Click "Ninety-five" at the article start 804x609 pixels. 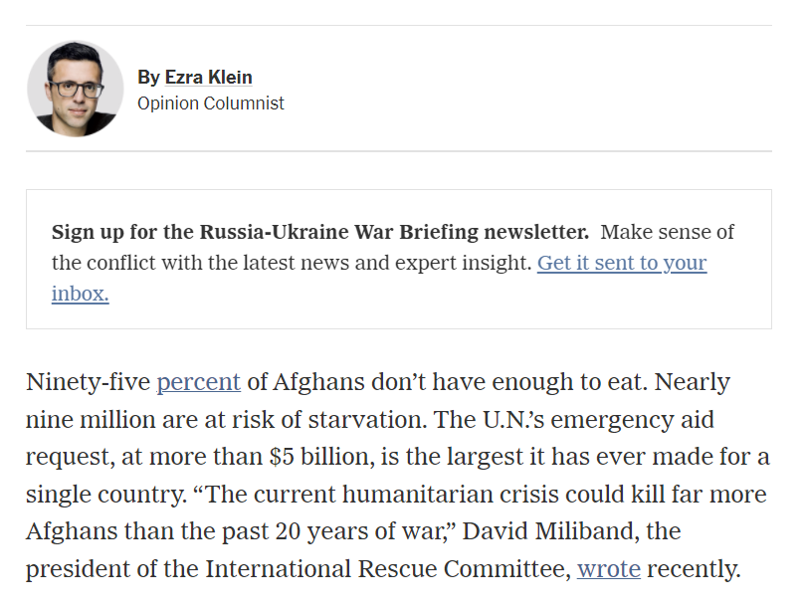coord(88,382)
